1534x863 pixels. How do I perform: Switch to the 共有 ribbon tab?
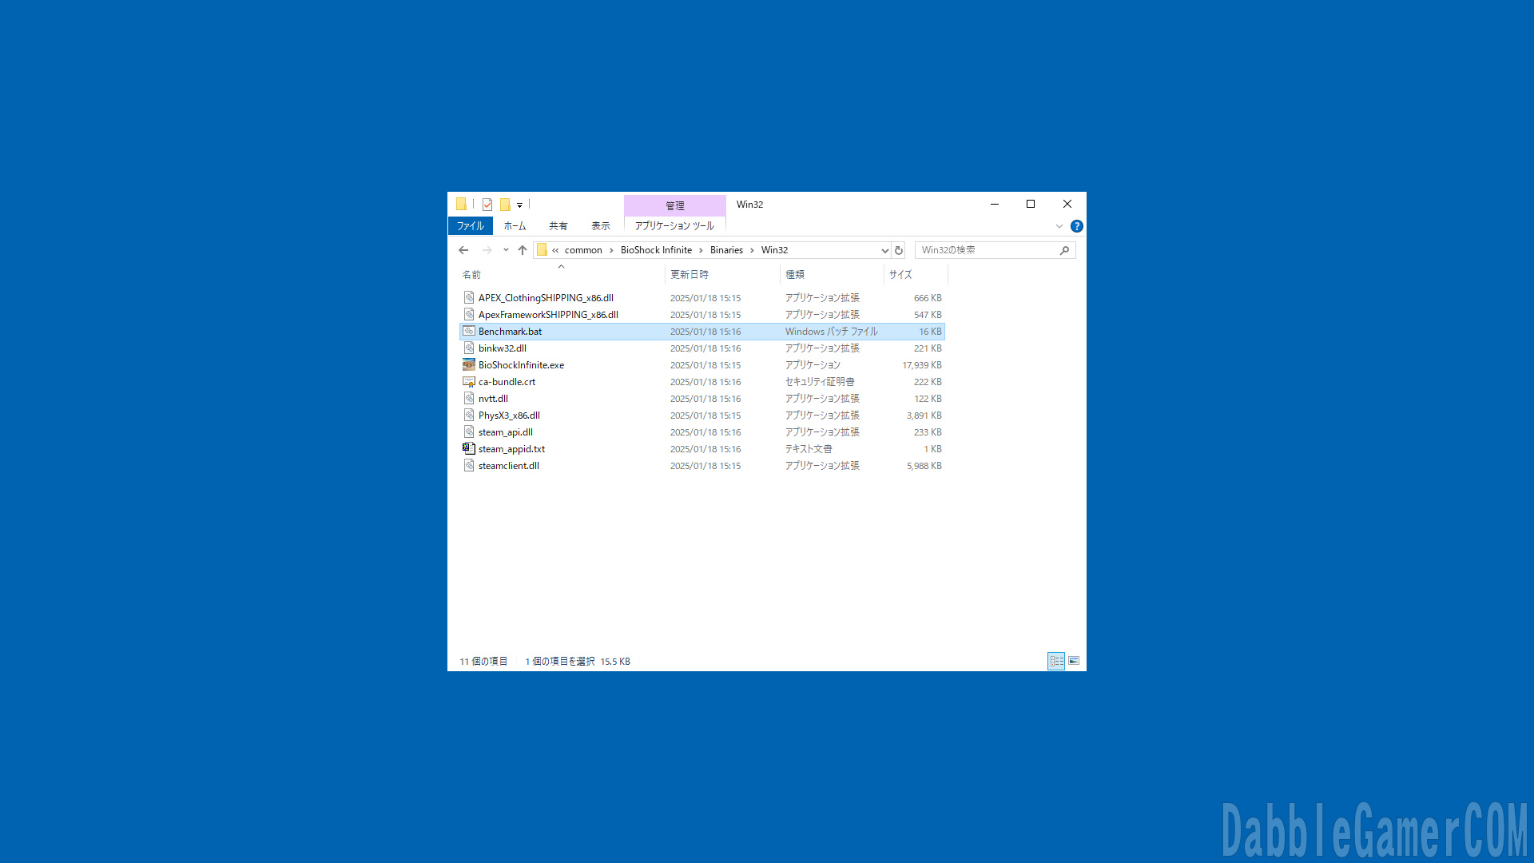558,226
